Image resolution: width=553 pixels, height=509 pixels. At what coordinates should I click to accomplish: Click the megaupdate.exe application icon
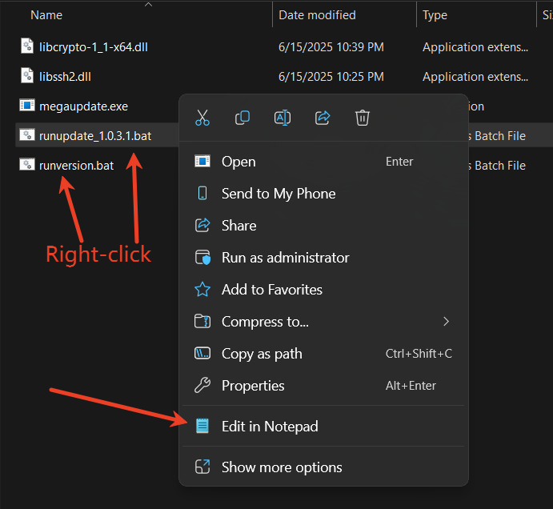[27, 105]
